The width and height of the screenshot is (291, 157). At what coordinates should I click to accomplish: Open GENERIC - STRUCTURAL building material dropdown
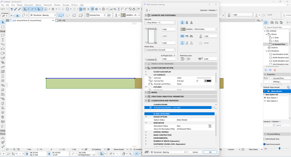[x=198, y=29]
